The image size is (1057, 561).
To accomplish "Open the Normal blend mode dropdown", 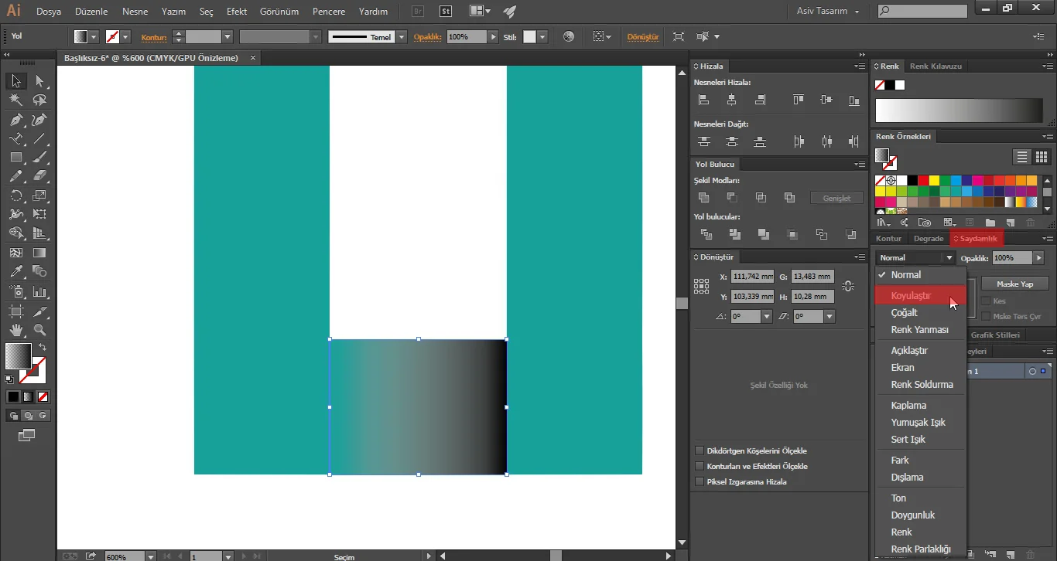I will tap(916, 257).
